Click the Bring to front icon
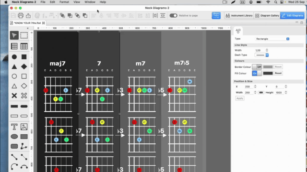Image resolution: width=307 pixels, height=172 pixels. (62, 15)
